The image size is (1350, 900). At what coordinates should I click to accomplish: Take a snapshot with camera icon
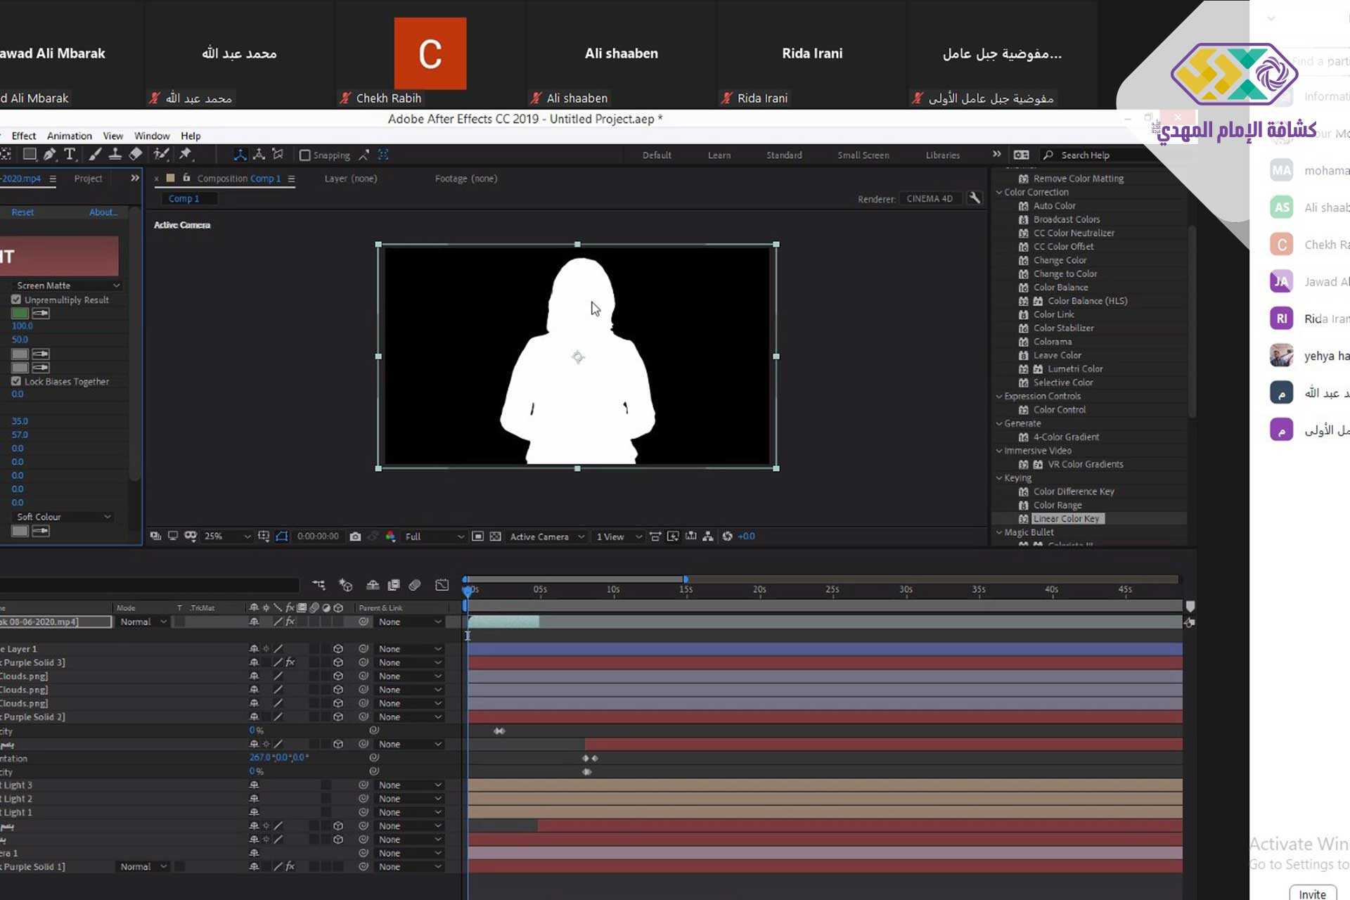point(355,536)
